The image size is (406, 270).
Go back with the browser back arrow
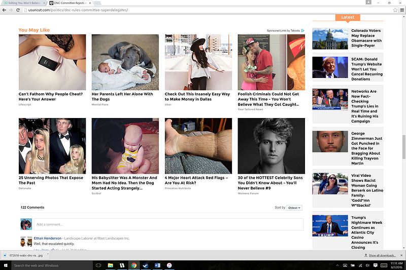[4, 10]
